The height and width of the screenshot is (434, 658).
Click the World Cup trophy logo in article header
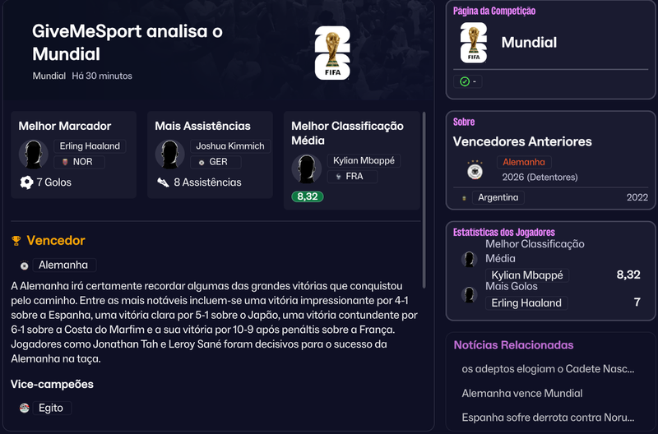tap(332, 53)
